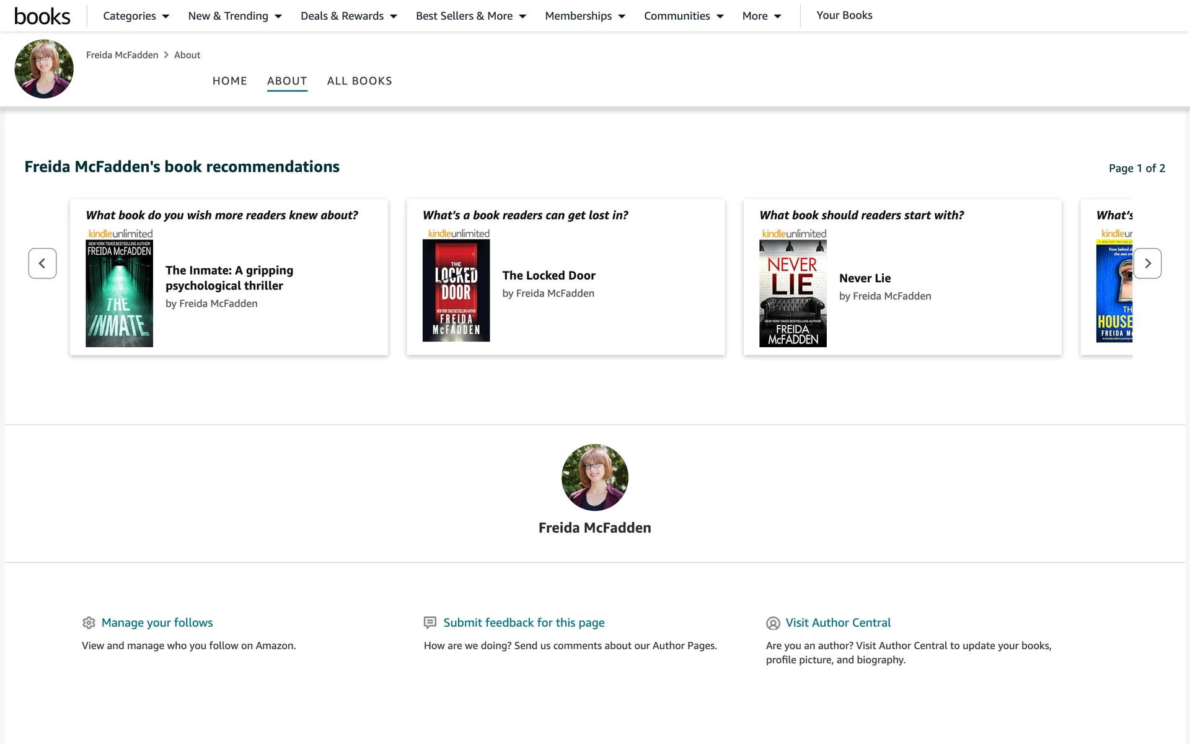
Task: Switch to the HOME tab
Action: coord(229,81)
